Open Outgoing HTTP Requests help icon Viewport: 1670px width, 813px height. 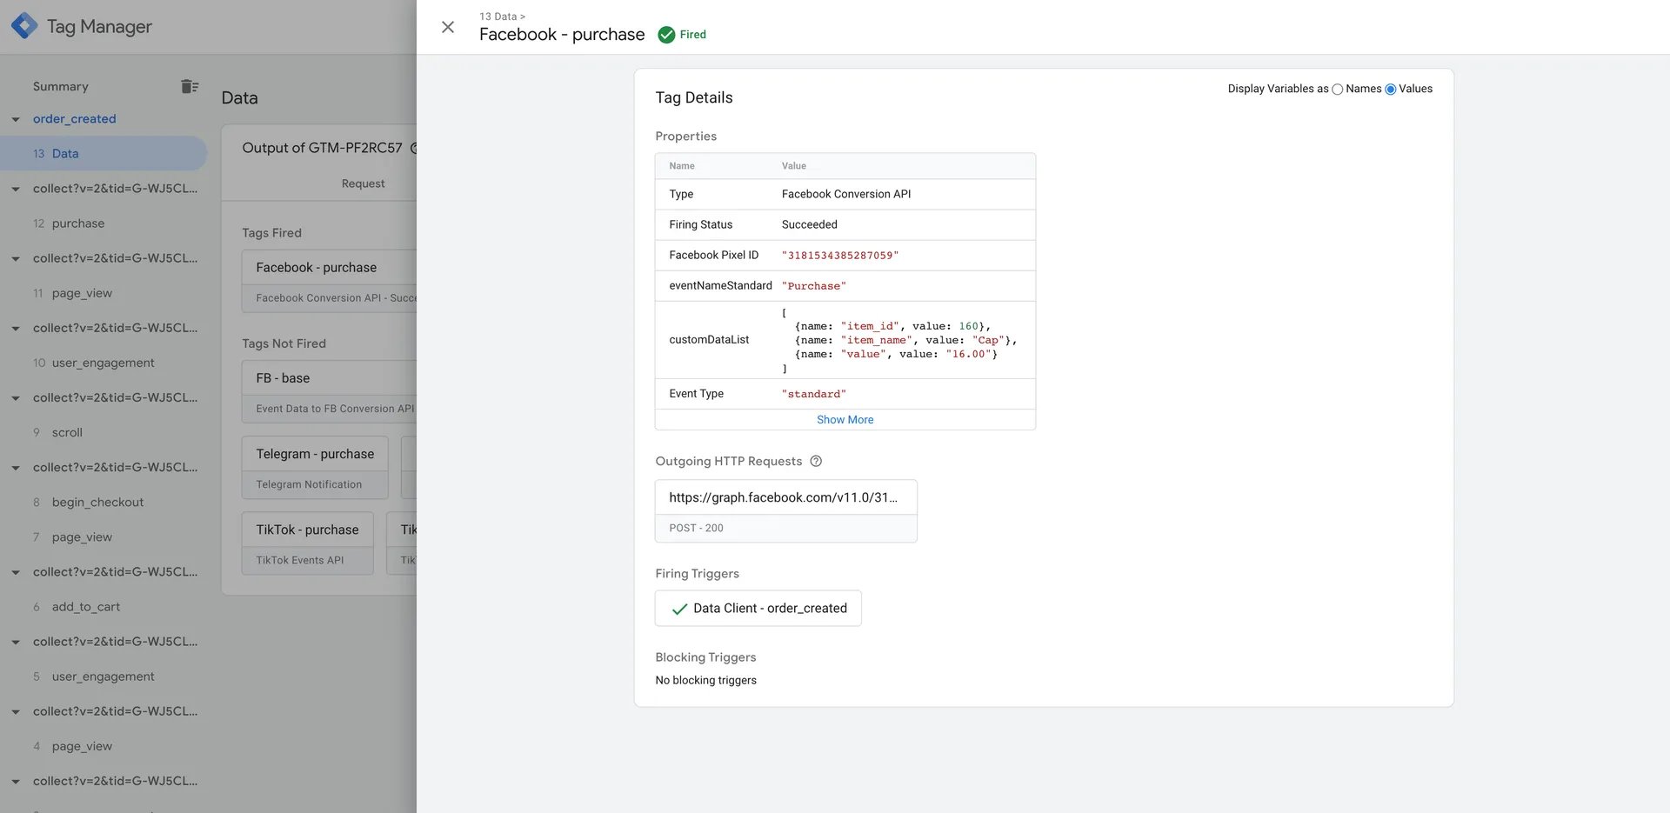pyautogui.click(x=816, y=462)
